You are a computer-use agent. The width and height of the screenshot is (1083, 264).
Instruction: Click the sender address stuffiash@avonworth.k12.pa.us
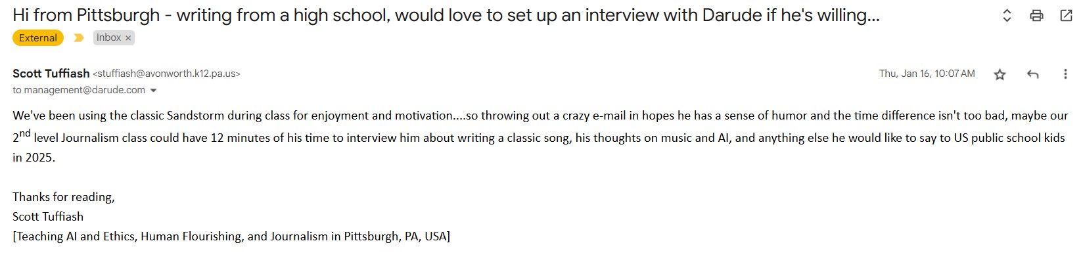pyautogui.click(x=167, y=74)
